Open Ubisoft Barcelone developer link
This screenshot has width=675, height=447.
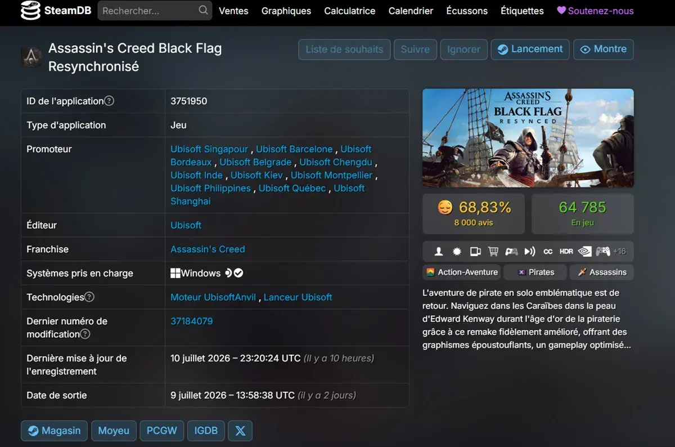point(294,149)
